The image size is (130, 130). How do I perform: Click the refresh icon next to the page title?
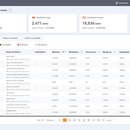10,10
